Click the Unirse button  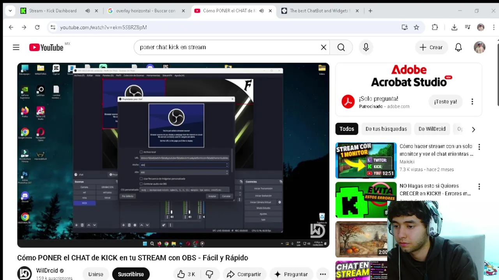click(x=96, y=274)
